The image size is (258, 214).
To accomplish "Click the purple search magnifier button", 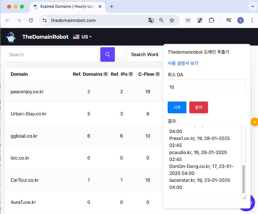I will (107, 54).
